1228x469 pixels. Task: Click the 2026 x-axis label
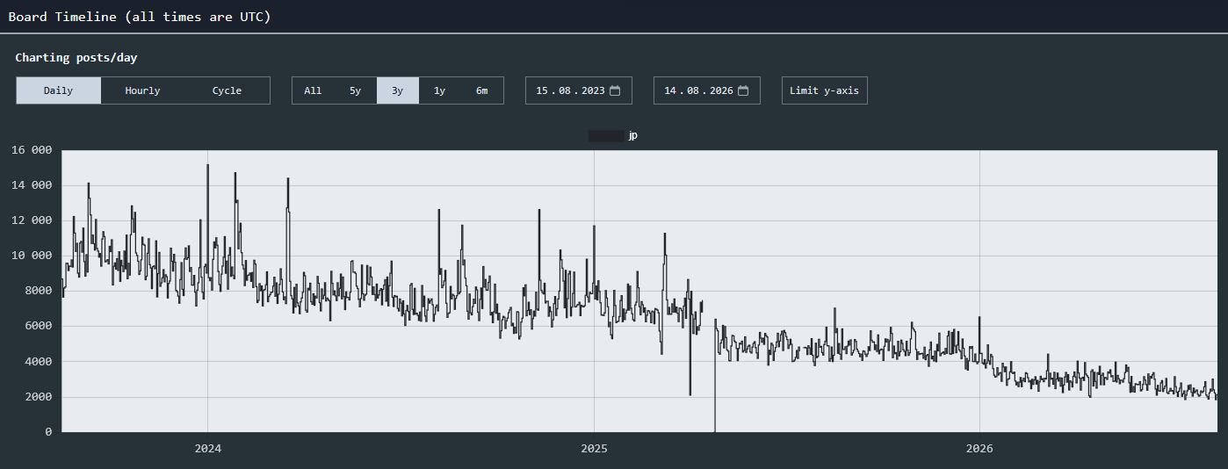979,449
